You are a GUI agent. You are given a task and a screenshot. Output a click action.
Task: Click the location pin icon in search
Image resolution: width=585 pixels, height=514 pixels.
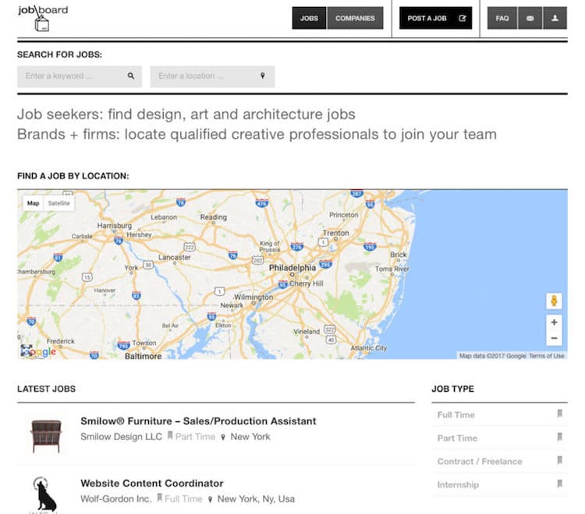[263, 76]
